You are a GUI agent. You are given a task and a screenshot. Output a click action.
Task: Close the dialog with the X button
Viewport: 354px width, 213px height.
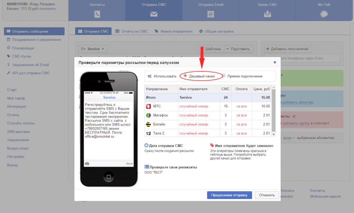pos(275,63)
